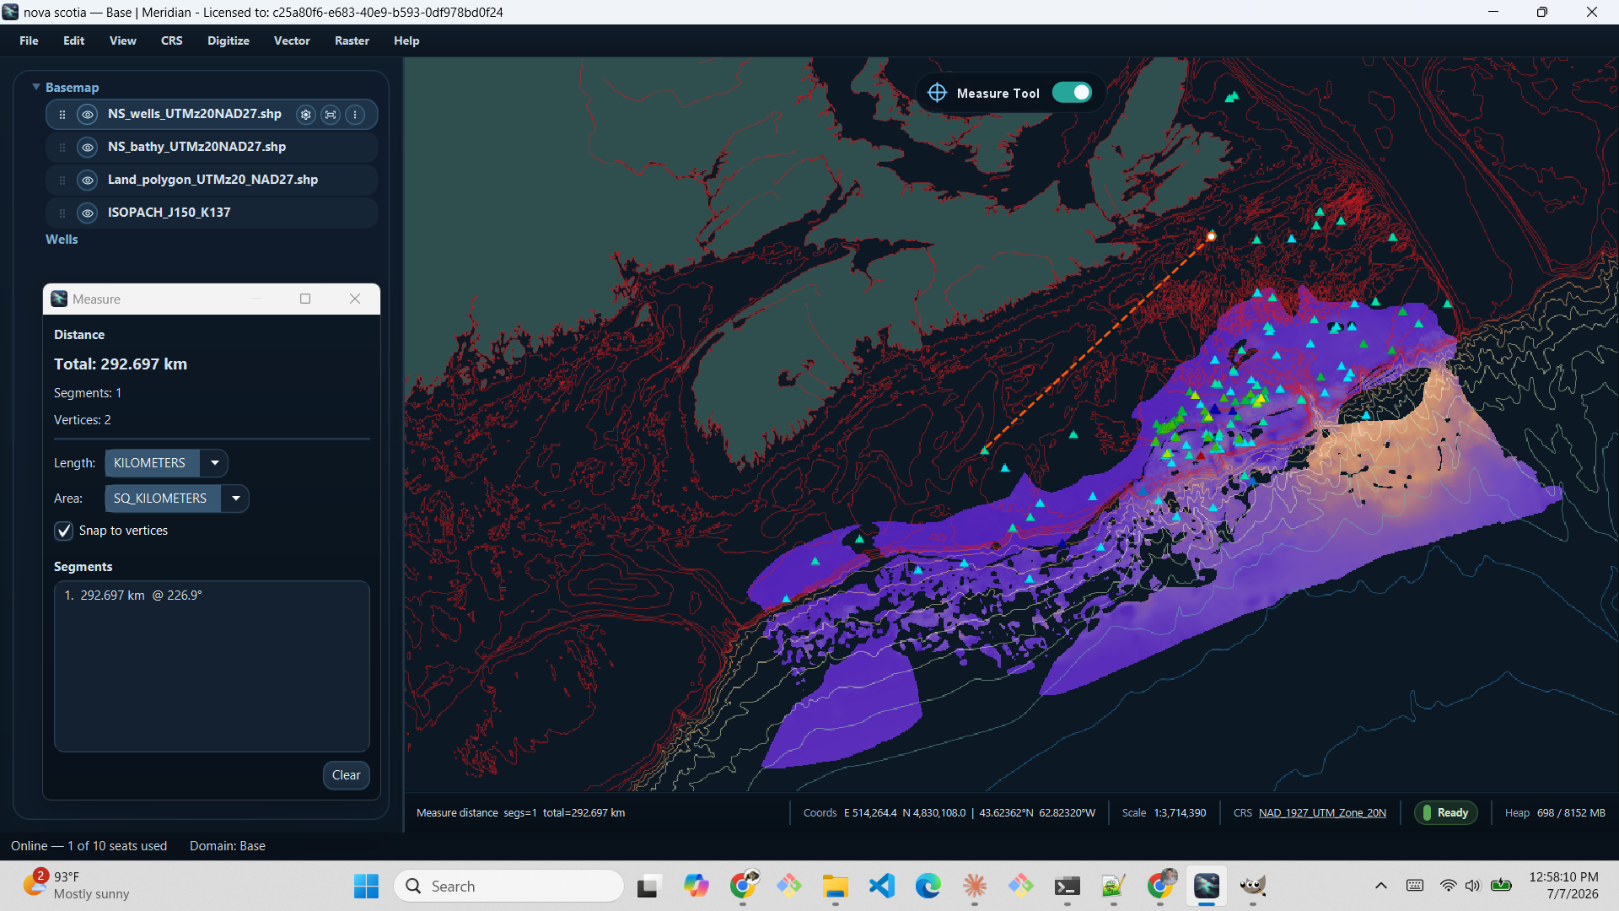The width and height of the screenshot is (1619, 911).
Task: Click the Measure Tool crosshair icon
Action: tap(937, 93)
